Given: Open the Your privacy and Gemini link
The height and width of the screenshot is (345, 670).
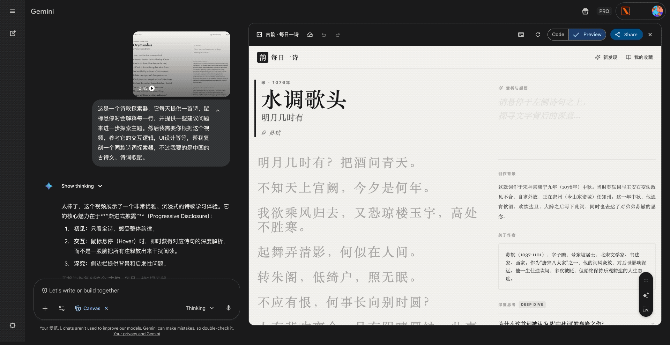Looking at the screenshot, I should click(x=137, y=333).
